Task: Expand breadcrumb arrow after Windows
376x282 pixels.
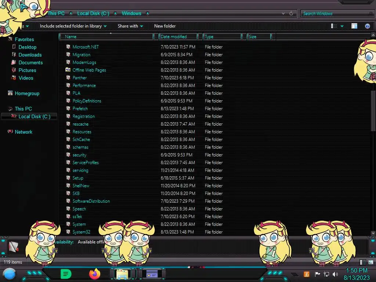Action: pyautogui.click(x=148, y=14)
